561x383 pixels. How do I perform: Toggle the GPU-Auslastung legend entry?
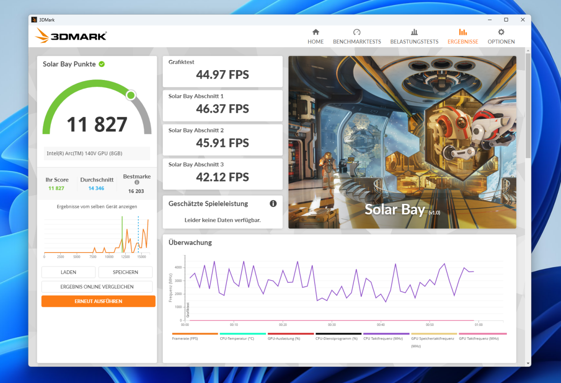point(290,336)
